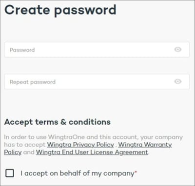Click the "Repeat password" placeholder text
The width and height of the screenshot is (195, 186).
pyautogui.click(x=33, y=82)
